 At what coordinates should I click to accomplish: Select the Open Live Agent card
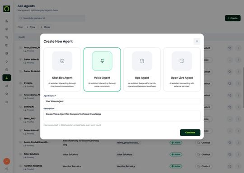click(x=182, y=69)
